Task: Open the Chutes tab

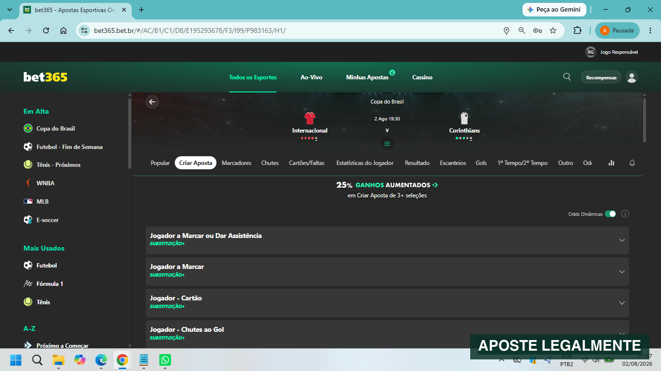Action: [270, 163]
